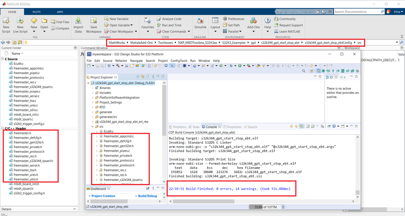The height and width of the screenshot is (216, 405).
Task: Click New Live Script icon
Action: coord(20,21)
